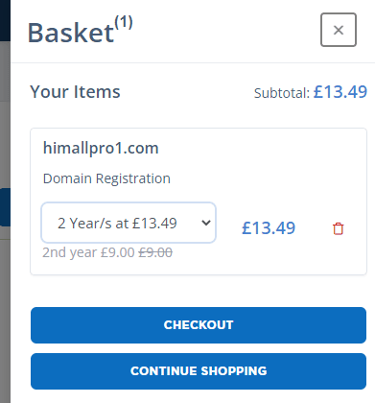375x403 pixels.
Task: Click the Subtotal £13.49 amount
Action: tap(340, 92)
